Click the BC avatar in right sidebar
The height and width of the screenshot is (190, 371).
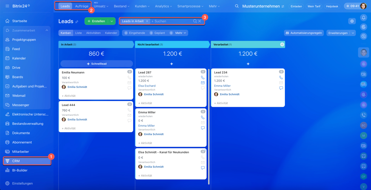click(x=363, y=125)
